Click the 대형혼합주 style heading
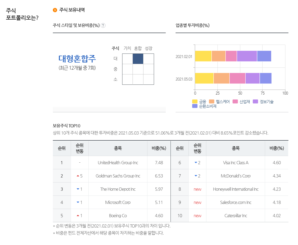298x245 pixels. pyautogui.click(x=77, y=59)
